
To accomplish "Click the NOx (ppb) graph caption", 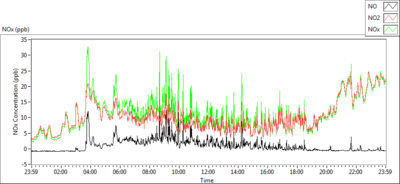I will [x=15, y=29].
